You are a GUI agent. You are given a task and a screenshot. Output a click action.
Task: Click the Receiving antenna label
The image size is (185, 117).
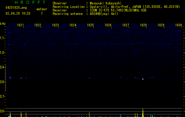68,14
